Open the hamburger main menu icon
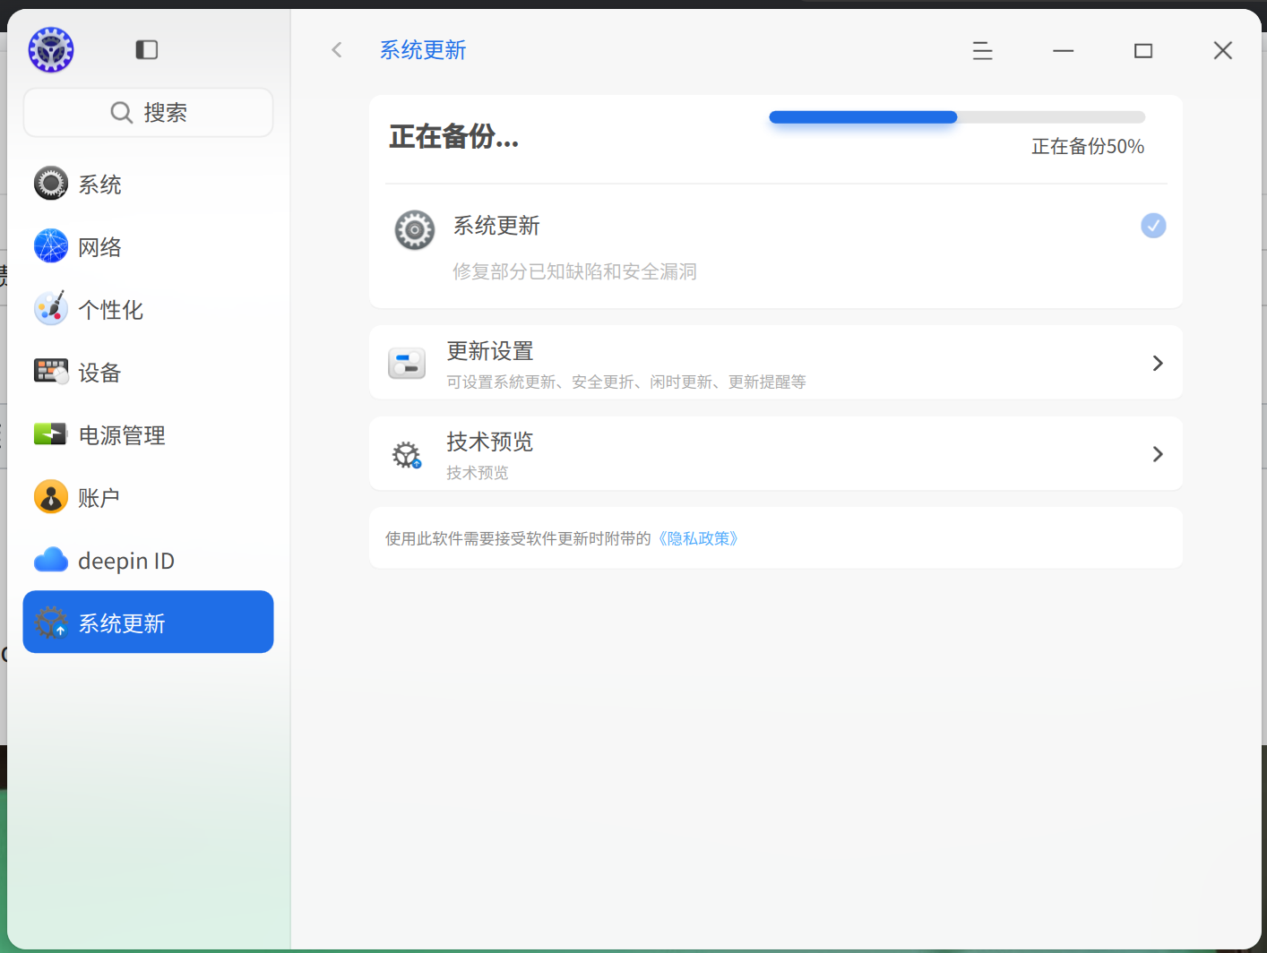Image resolution: width=1267 pixels, height=953 pixels. click(983, 51)
